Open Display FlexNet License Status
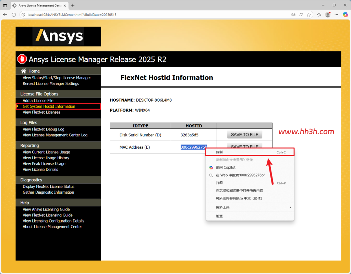This screenshot has height=274, width=351. pos(48,186)
